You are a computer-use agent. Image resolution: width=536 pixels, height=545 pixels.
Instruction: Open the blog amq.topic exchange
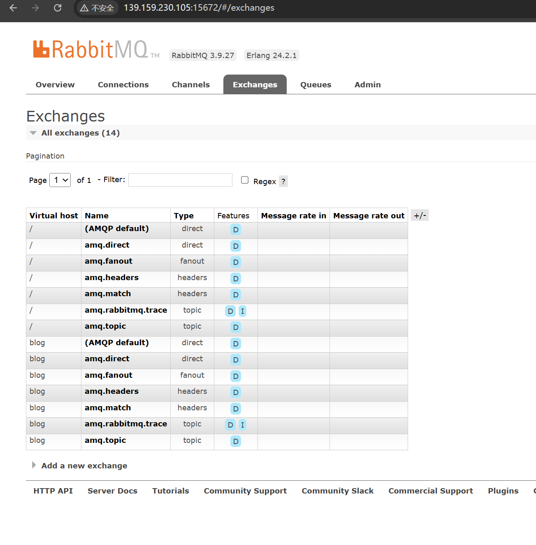point(105,440)
